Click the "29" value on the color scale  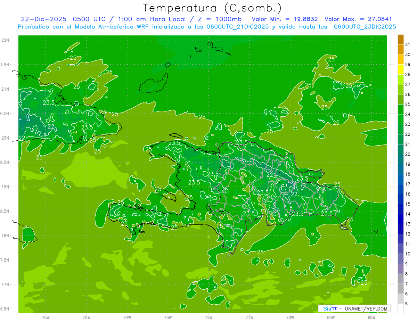pyautogui.click(x=408, y=64)
